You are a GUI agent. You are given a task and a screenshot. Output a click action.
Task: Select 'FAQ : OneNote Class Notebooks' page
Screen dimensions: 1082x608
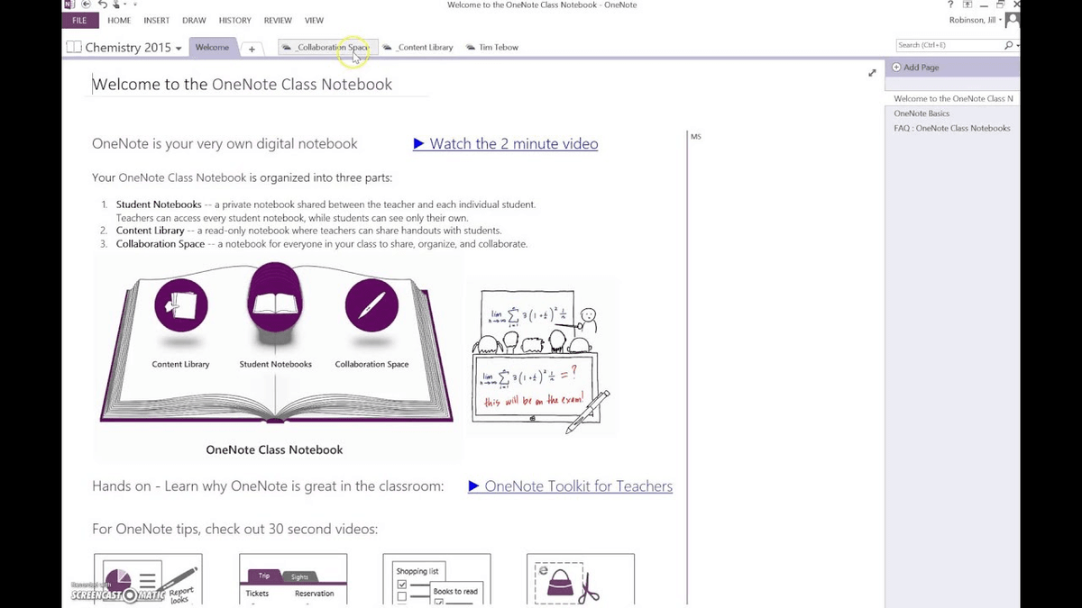(952, 128)
